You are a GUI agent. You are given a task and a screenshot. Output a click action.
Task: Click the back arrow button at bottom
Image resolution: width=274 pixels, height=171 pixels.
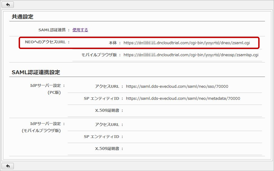pyautogui.click(x=8, y=166)
